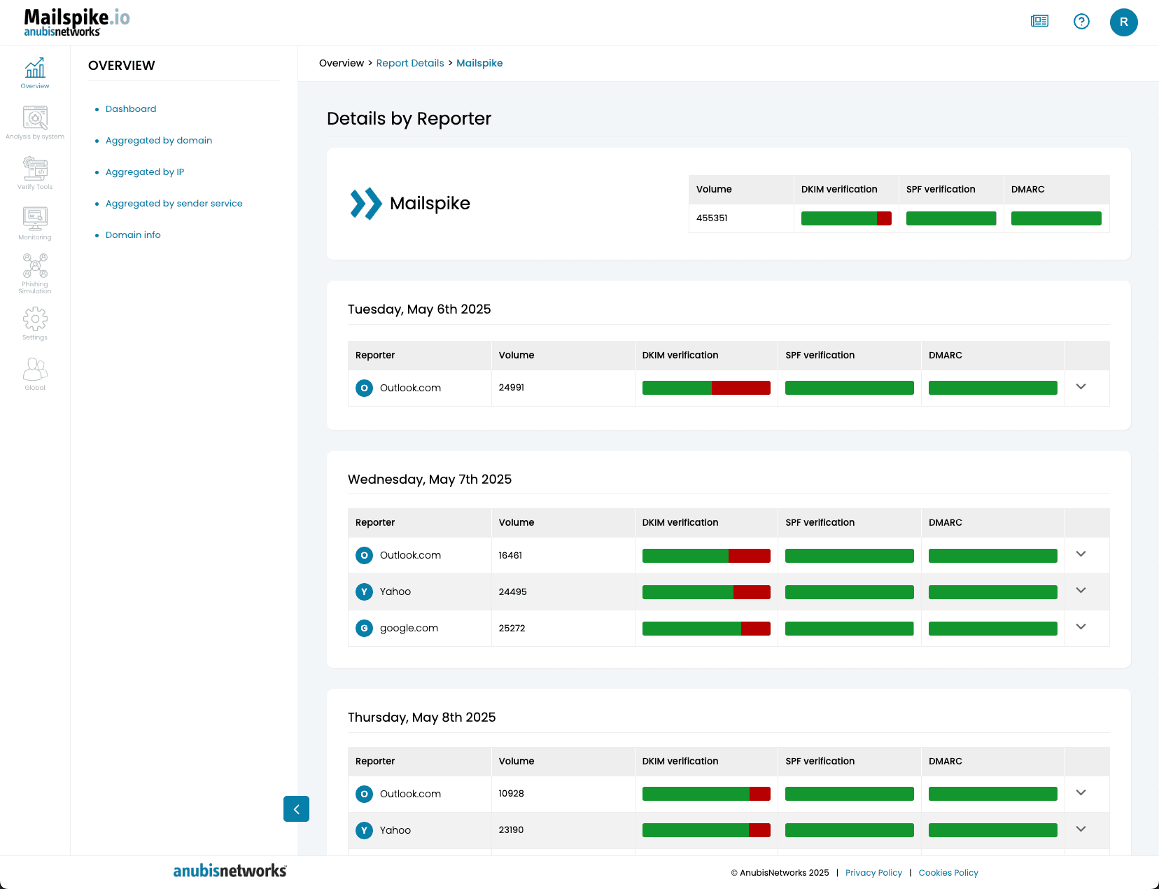
Task: Click Outlook.com reporter icon on May 8th
Action: click(x=364, y=794)
